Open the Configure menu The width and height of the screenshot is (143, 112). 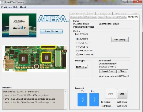click(x=6, y=7)
